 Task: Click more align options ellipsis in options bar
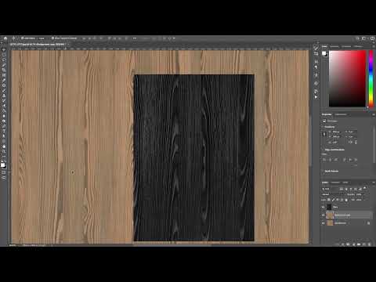pyautogui.click(x=135, y=38)
